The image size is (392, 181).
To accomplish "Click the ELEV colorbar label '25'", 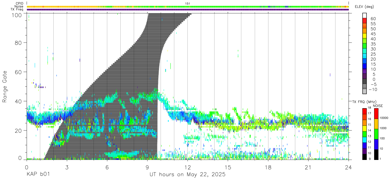I will [x=373, y=54].
